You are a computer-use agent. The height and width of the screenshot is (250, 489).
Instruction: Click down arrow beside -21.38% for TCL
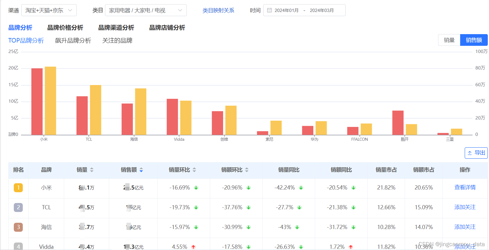[x=353, y=207]
